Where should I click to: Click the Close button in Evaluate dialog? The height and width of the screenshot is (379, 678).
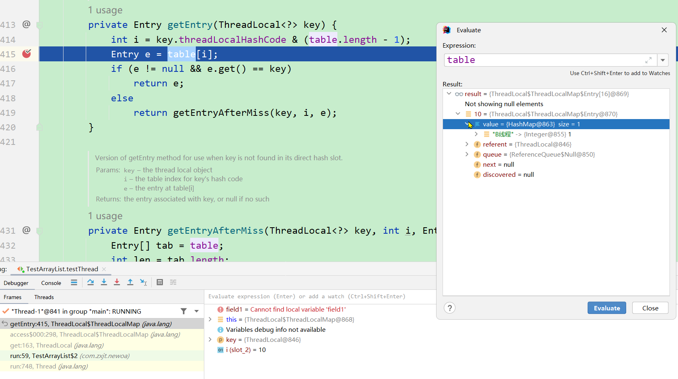point(650,308)
